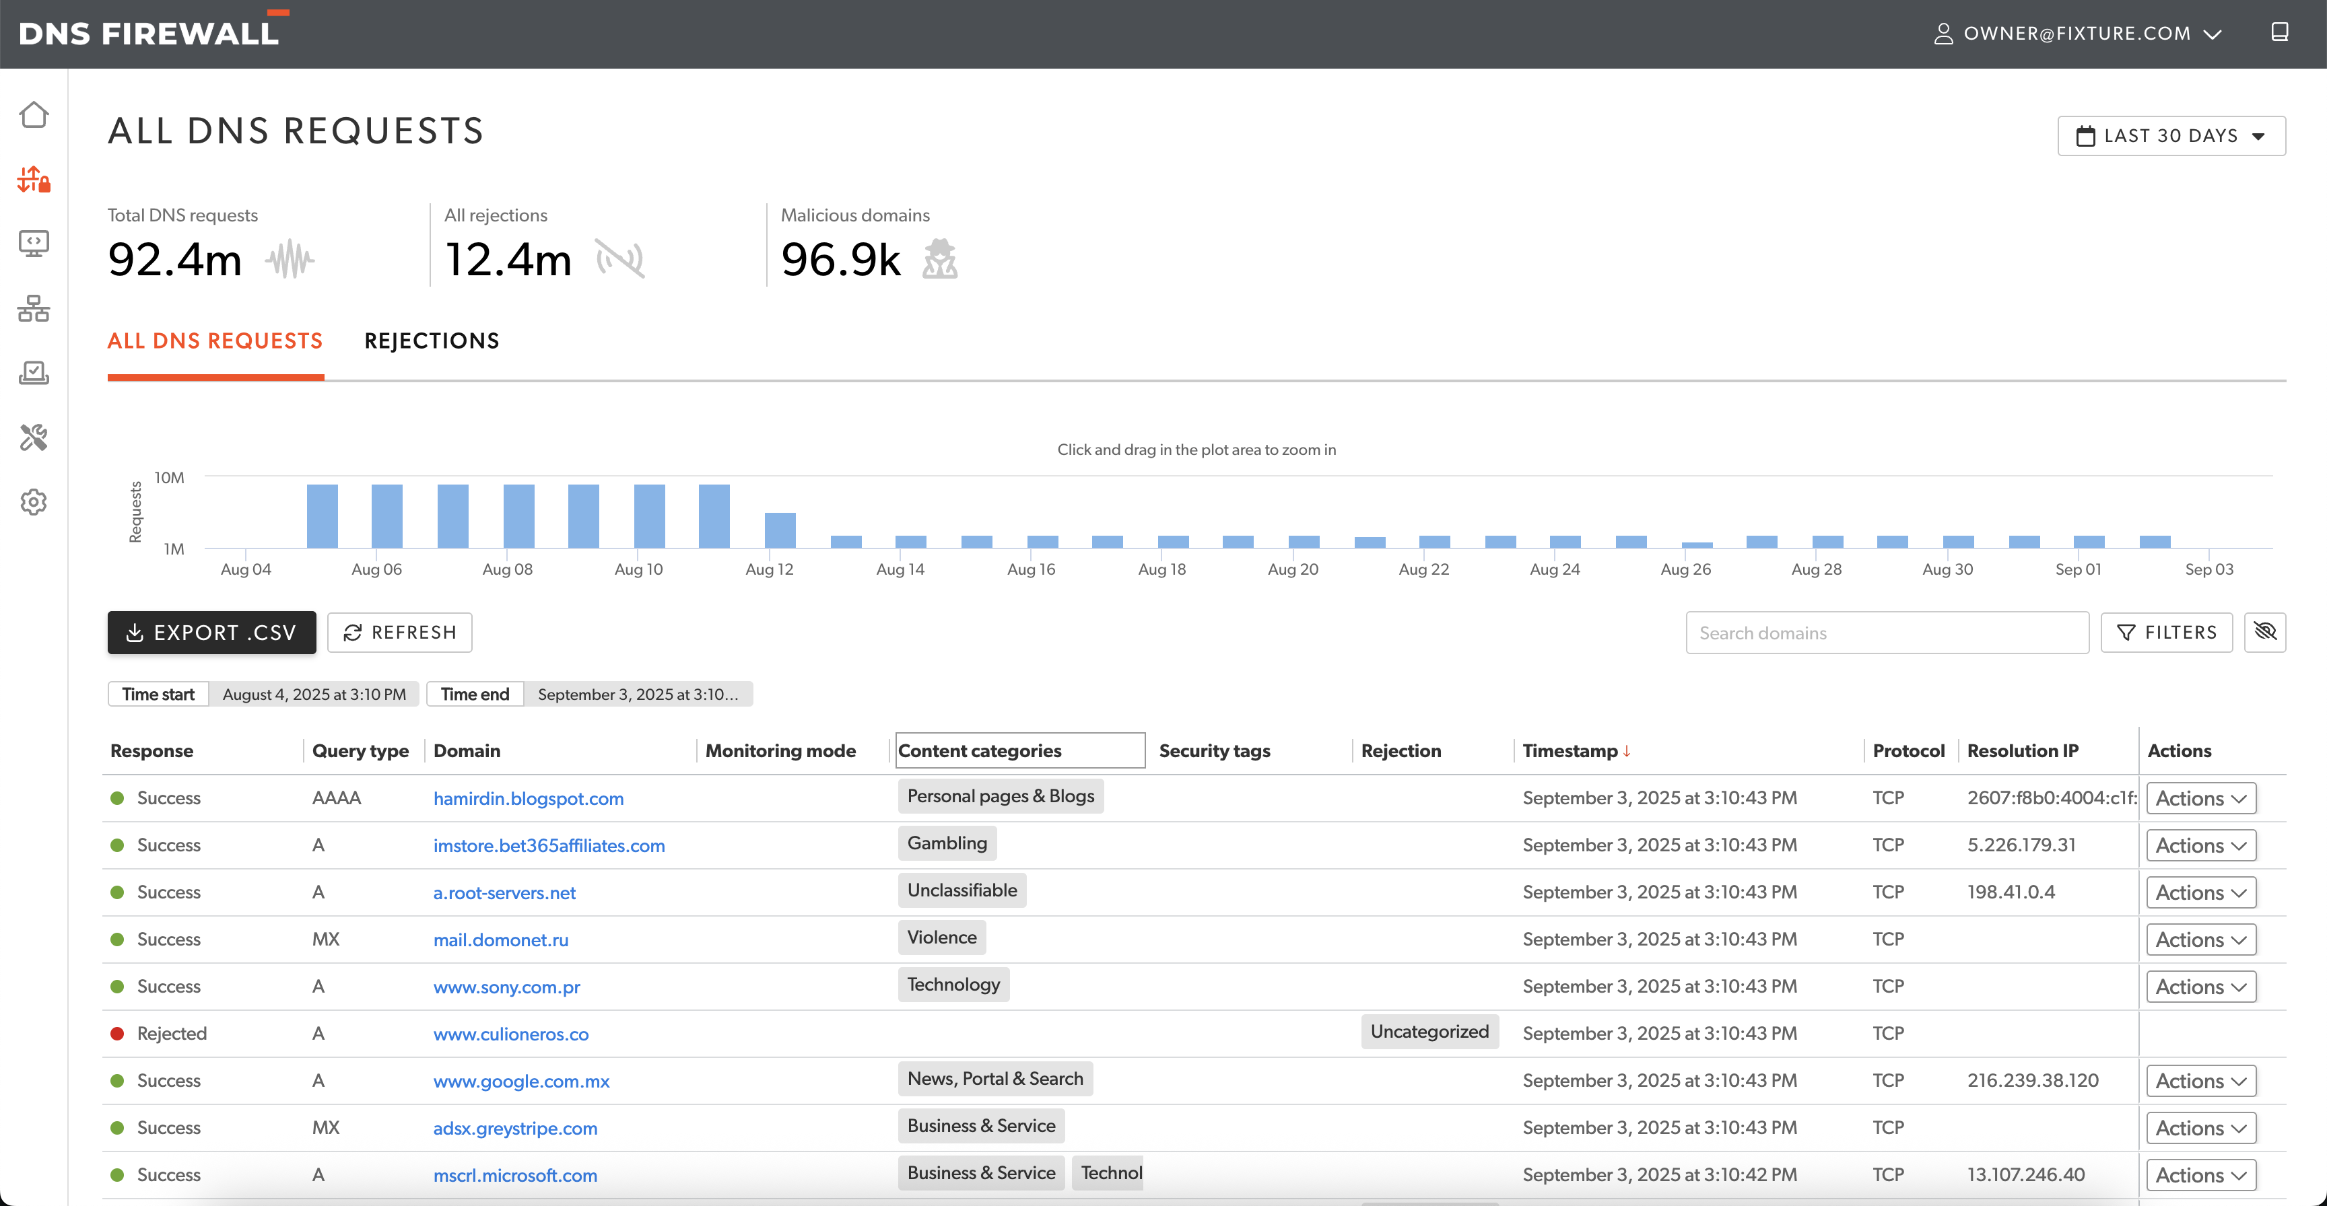Viewport: 2327px width, 1206px height.
Task: Open the settings gear sidebar icon
Action: [x=34, y=502]
